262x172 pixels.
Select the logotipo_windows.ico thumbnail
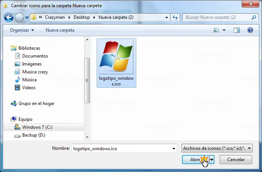point(116,63)
